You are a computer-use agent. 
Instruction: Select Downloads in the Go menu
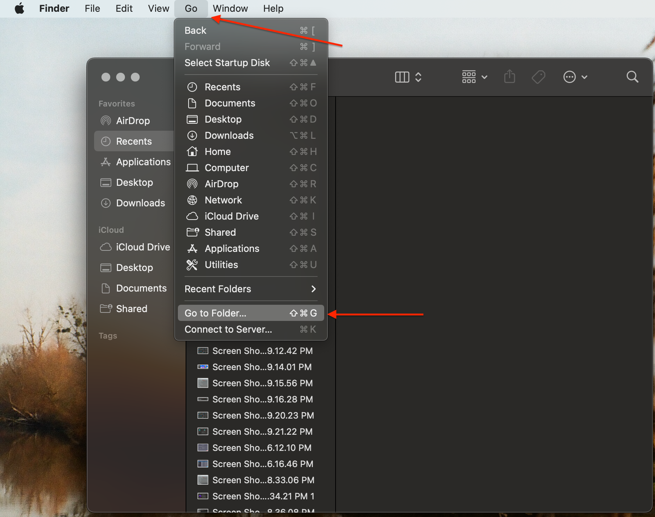(251, 135)
